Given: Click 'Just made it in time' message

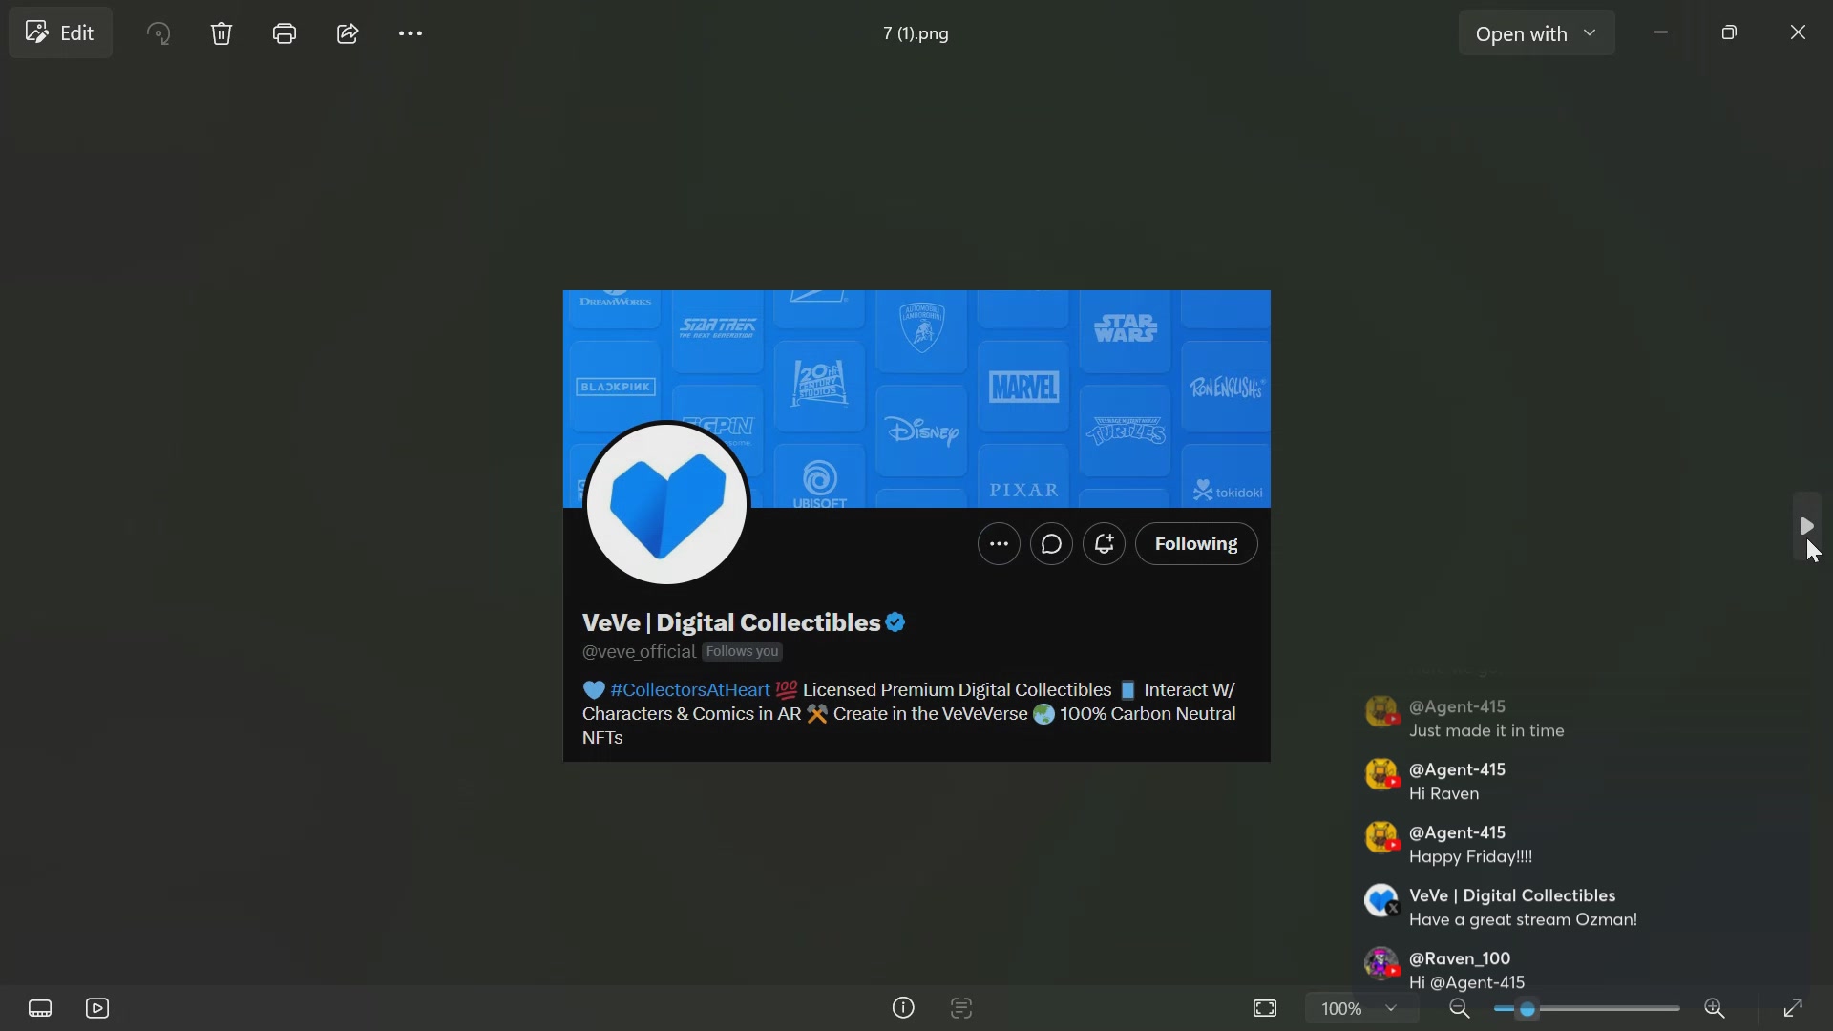Looking at the screenshot, I should (x=1486, y=731).
